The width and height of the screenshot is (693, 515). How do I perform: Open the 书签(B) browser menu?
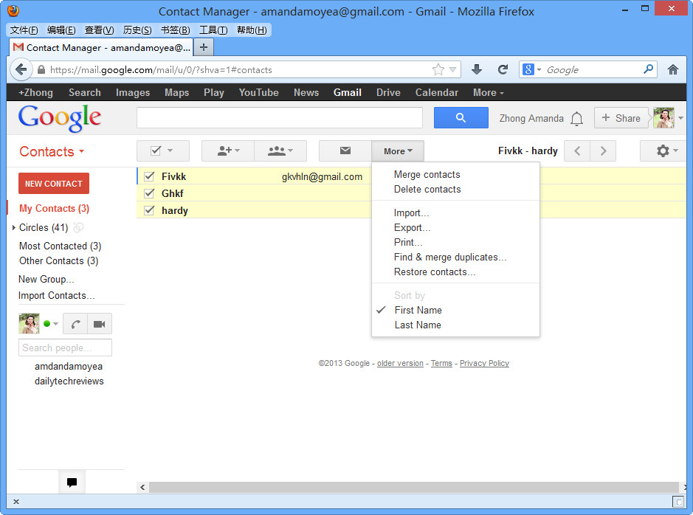click(x=175, y=30)
